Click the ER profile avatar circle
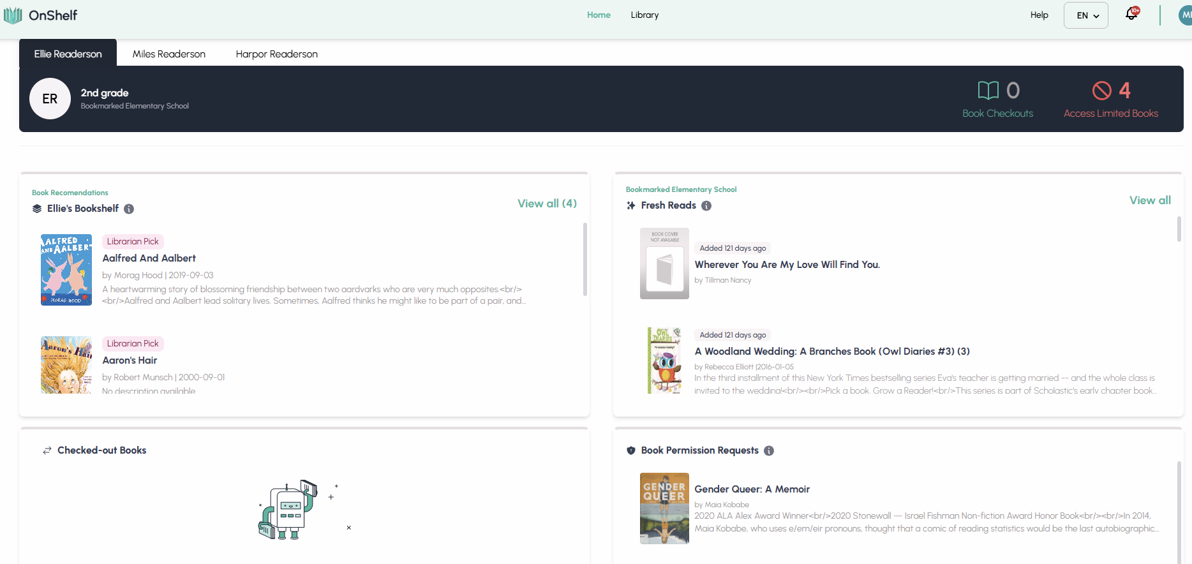This screenshot has width=1192, height=564. point(50,99)
